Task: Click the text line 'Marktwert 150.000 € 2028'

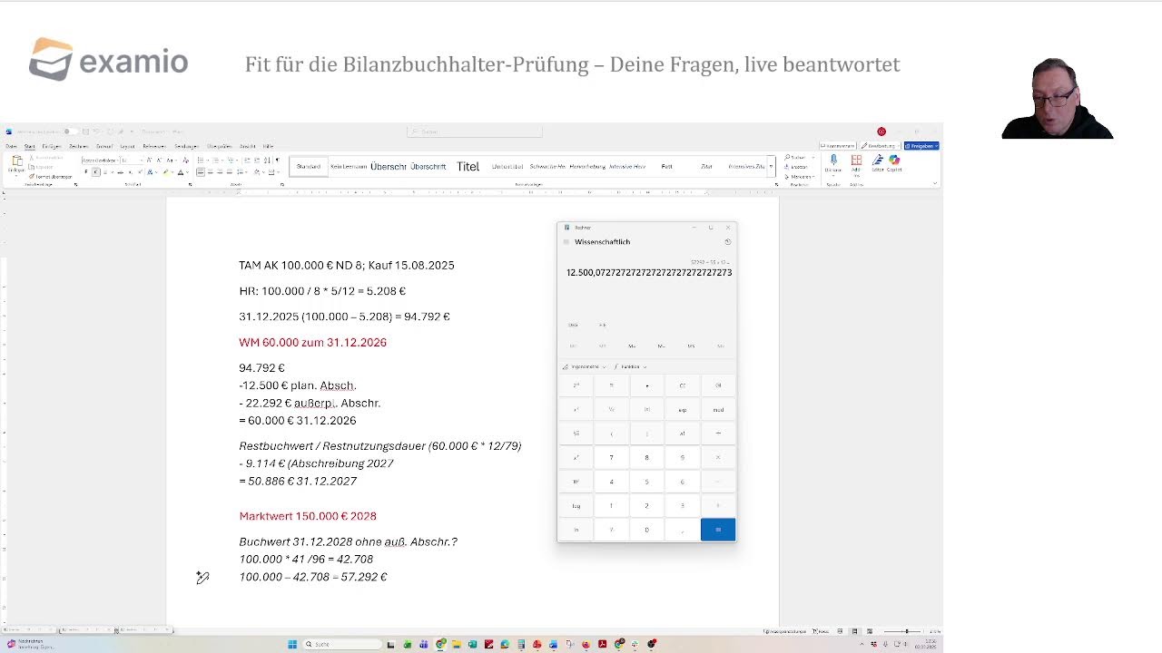Action: tap(308, 516)
